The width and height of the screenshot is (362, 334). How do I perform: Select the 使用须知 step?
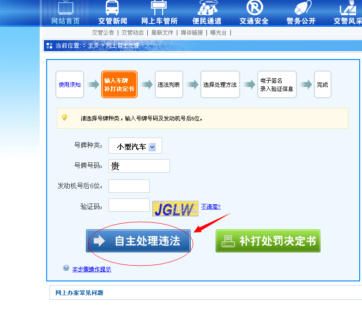[x=70, y=85]
